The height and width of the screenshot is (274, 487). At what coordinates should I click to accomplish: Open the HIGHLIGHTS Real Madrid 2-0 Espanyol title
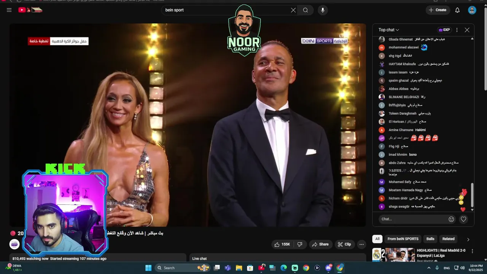coord(441,253)
